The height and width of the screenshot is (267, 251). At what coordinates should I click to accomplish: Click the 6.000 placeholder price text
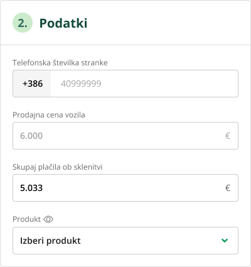(31, 136)
